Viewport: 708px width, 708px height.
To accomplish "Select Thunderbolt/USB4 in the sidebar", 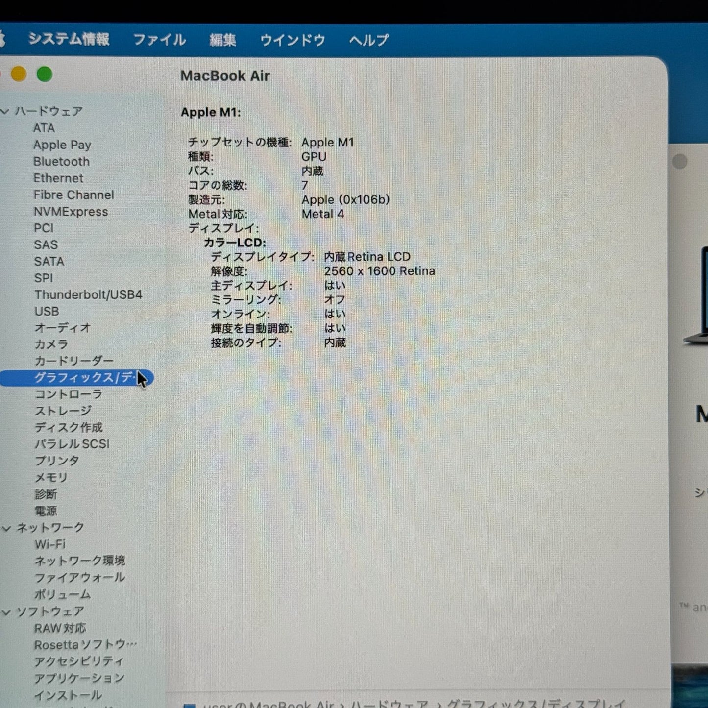I will click(x=88, y=295).
